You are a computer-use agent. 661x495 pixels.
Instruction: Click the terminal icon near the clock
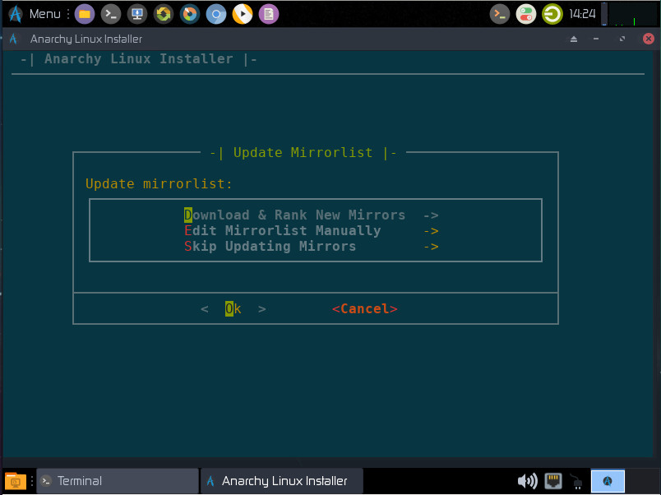[500, 14]
